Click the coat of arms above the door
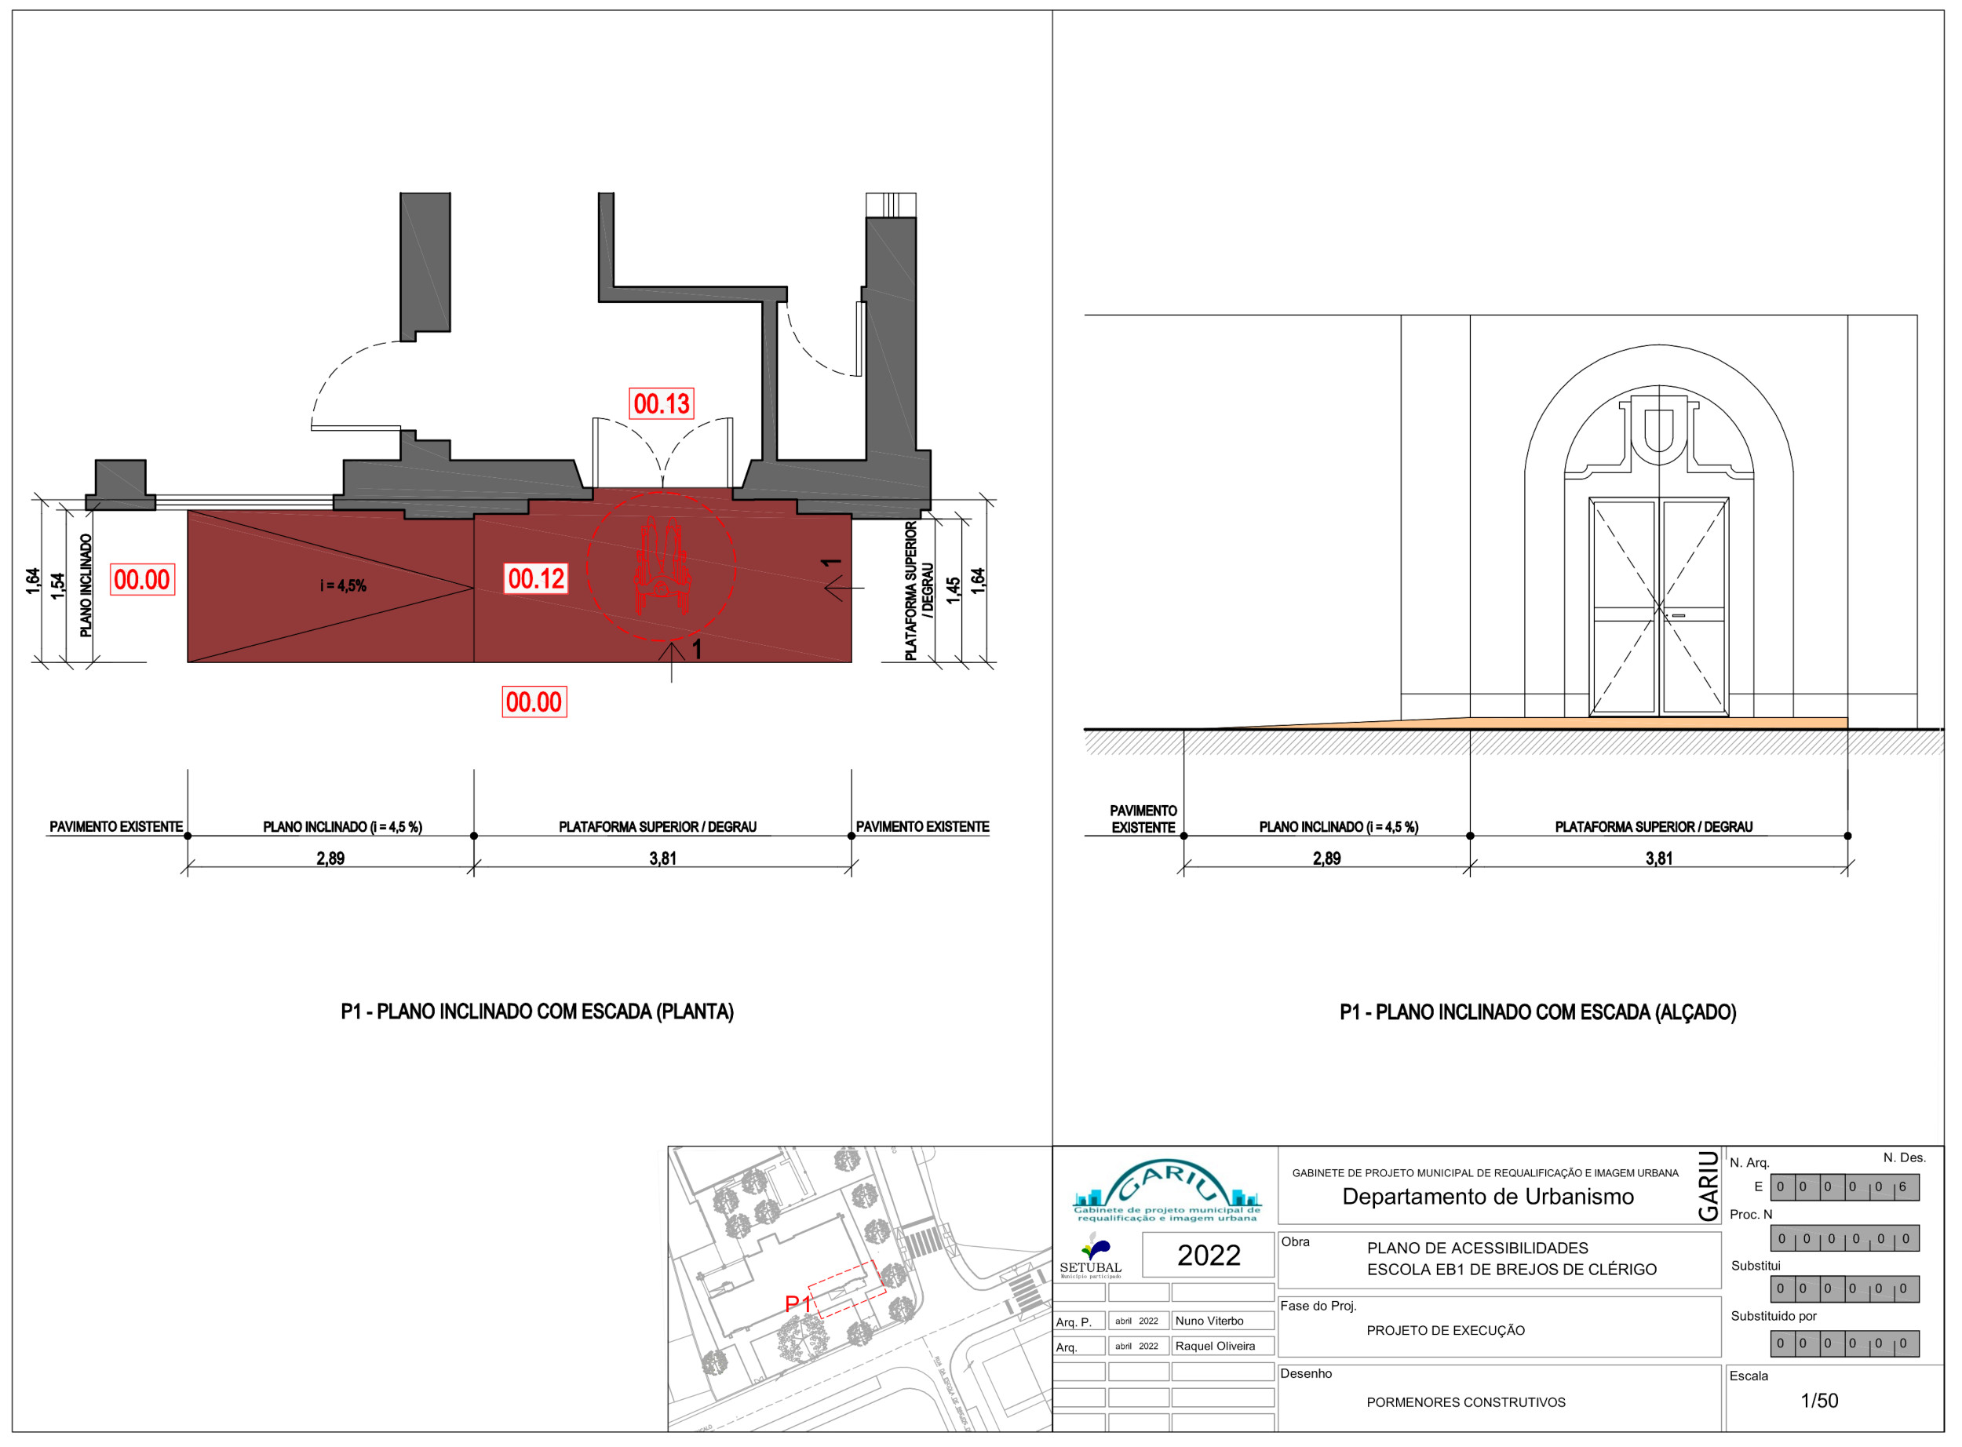Viewport: 1962px width, 1447px height. point(1659,429)
